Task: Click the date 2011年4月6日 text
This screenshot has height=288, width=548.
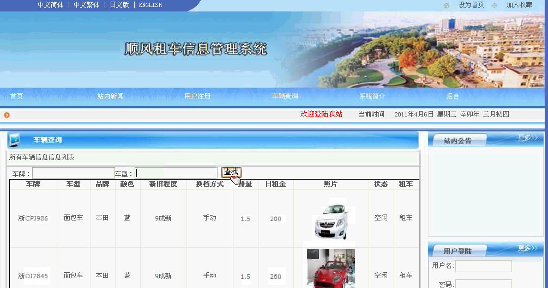Action: [x=414, y=114]
